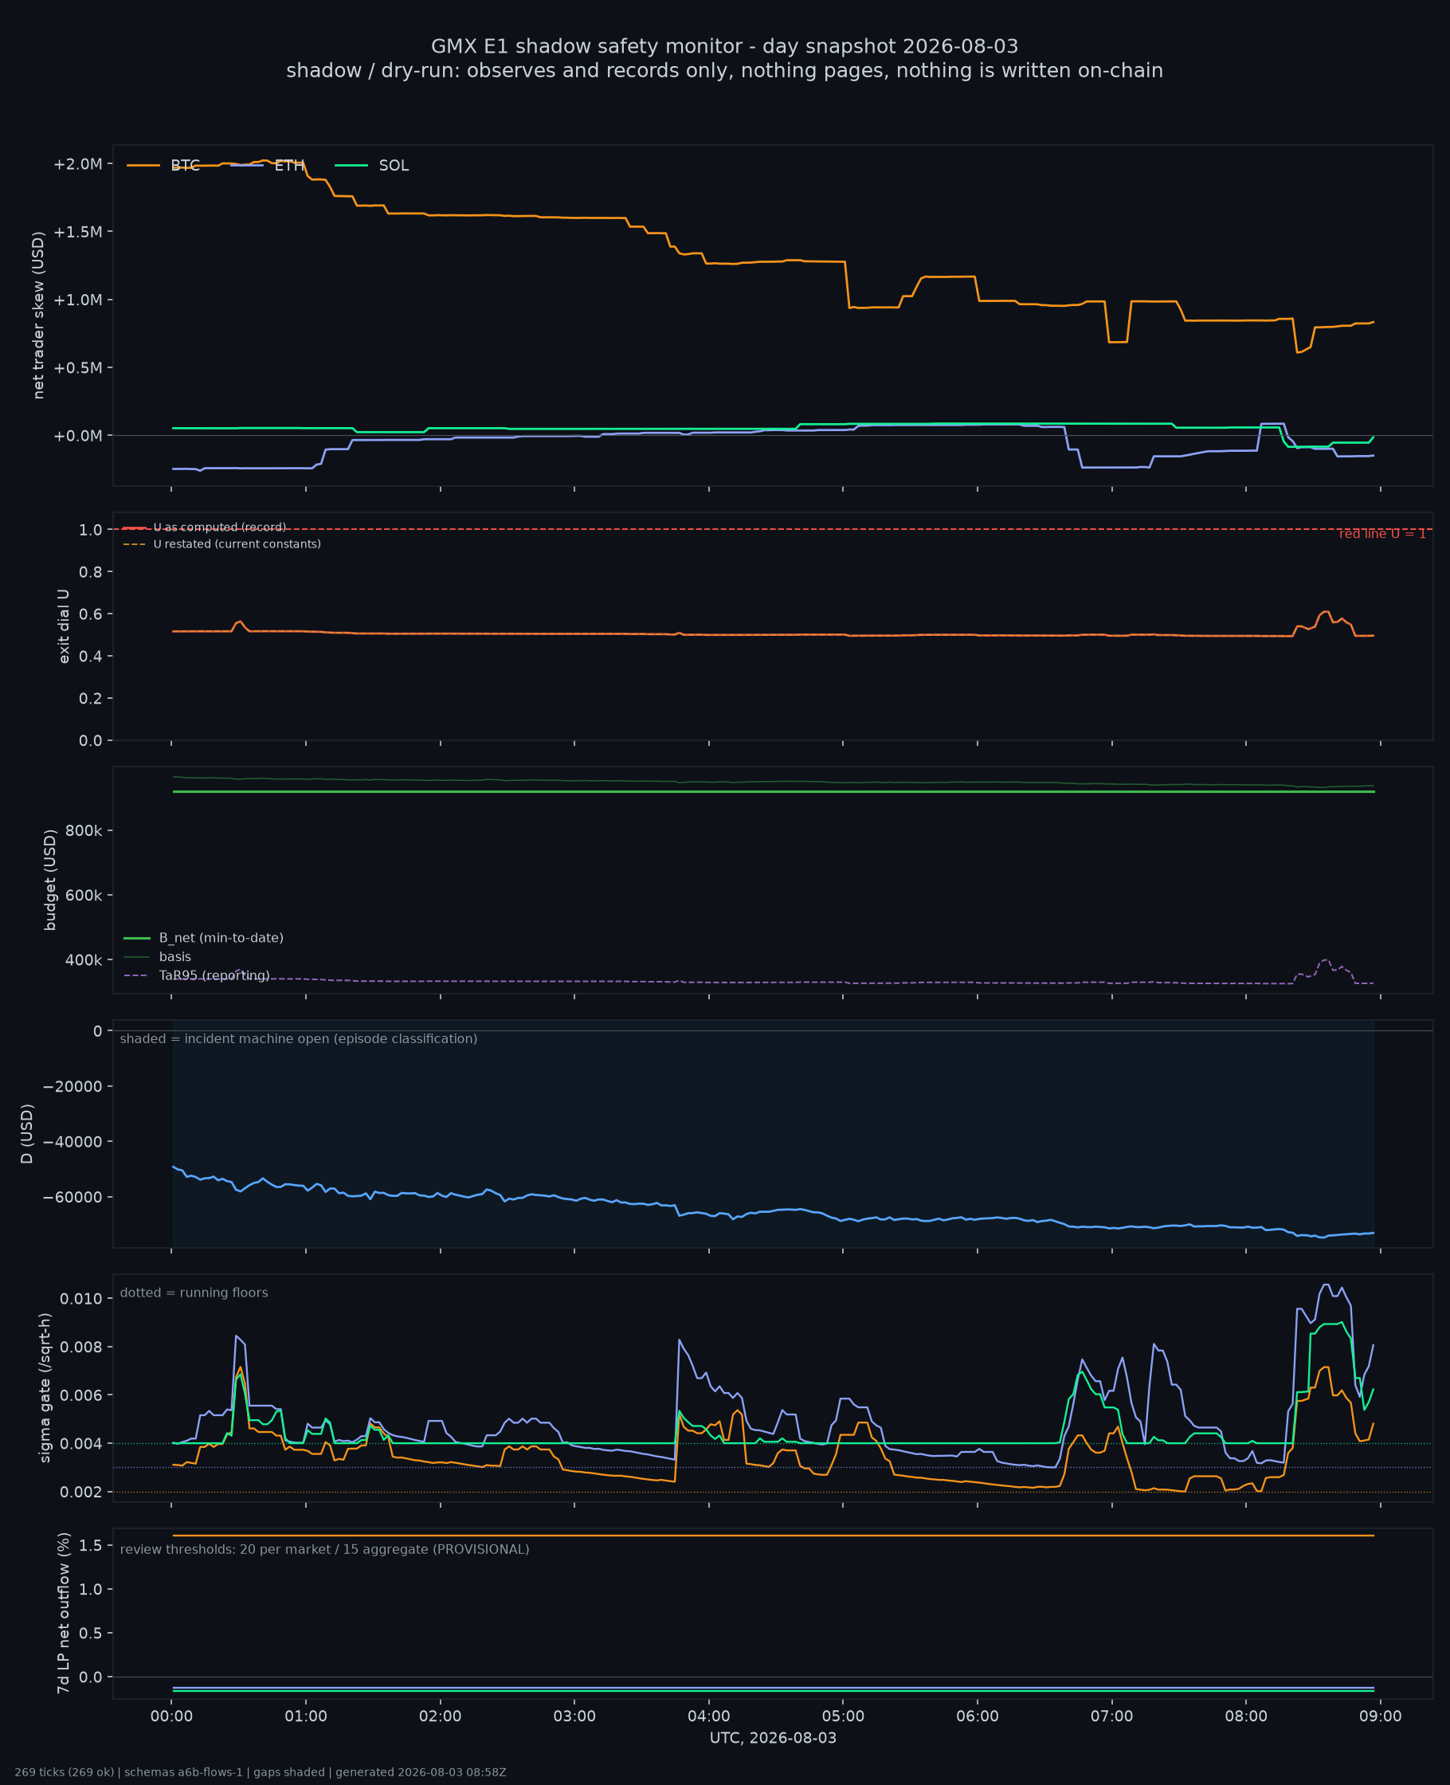The image size is (1450, 1785).
Task: Click the '02:00' time tick label
Action: click(440, 1716)
